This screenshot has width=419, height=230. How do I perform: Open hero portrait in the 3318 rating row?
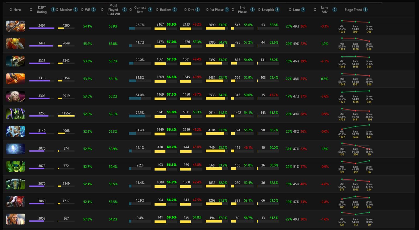(x=16, y=79)
